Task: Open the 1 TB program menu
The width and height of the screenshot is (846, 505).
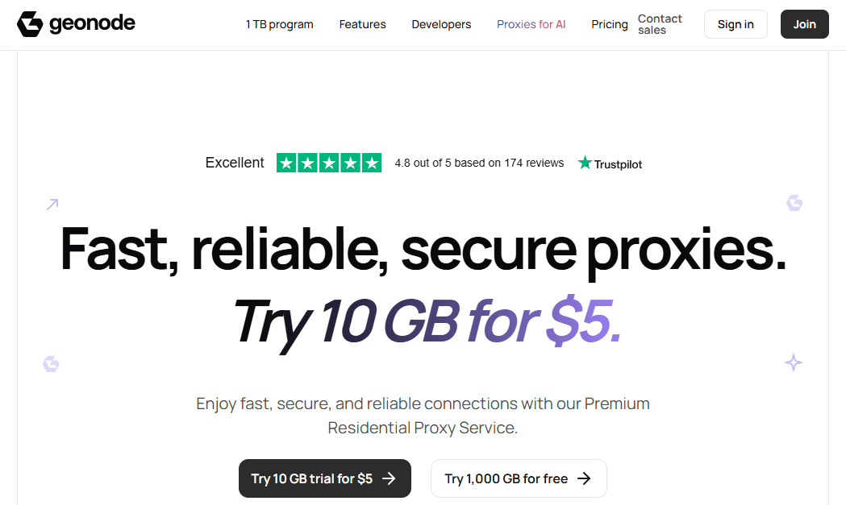Action: pyautogui.click(x=279, y=24)
